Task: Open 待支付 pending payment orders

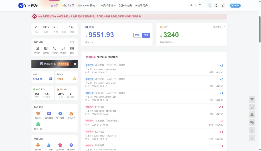Action: coord(37,50)
